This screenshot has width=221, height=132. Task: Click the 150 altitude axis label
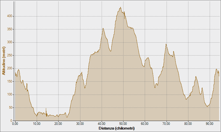click(x=10, y=81)
